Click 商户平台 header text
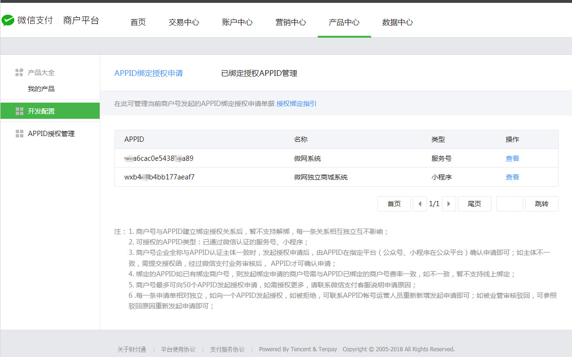 point(81,21)
